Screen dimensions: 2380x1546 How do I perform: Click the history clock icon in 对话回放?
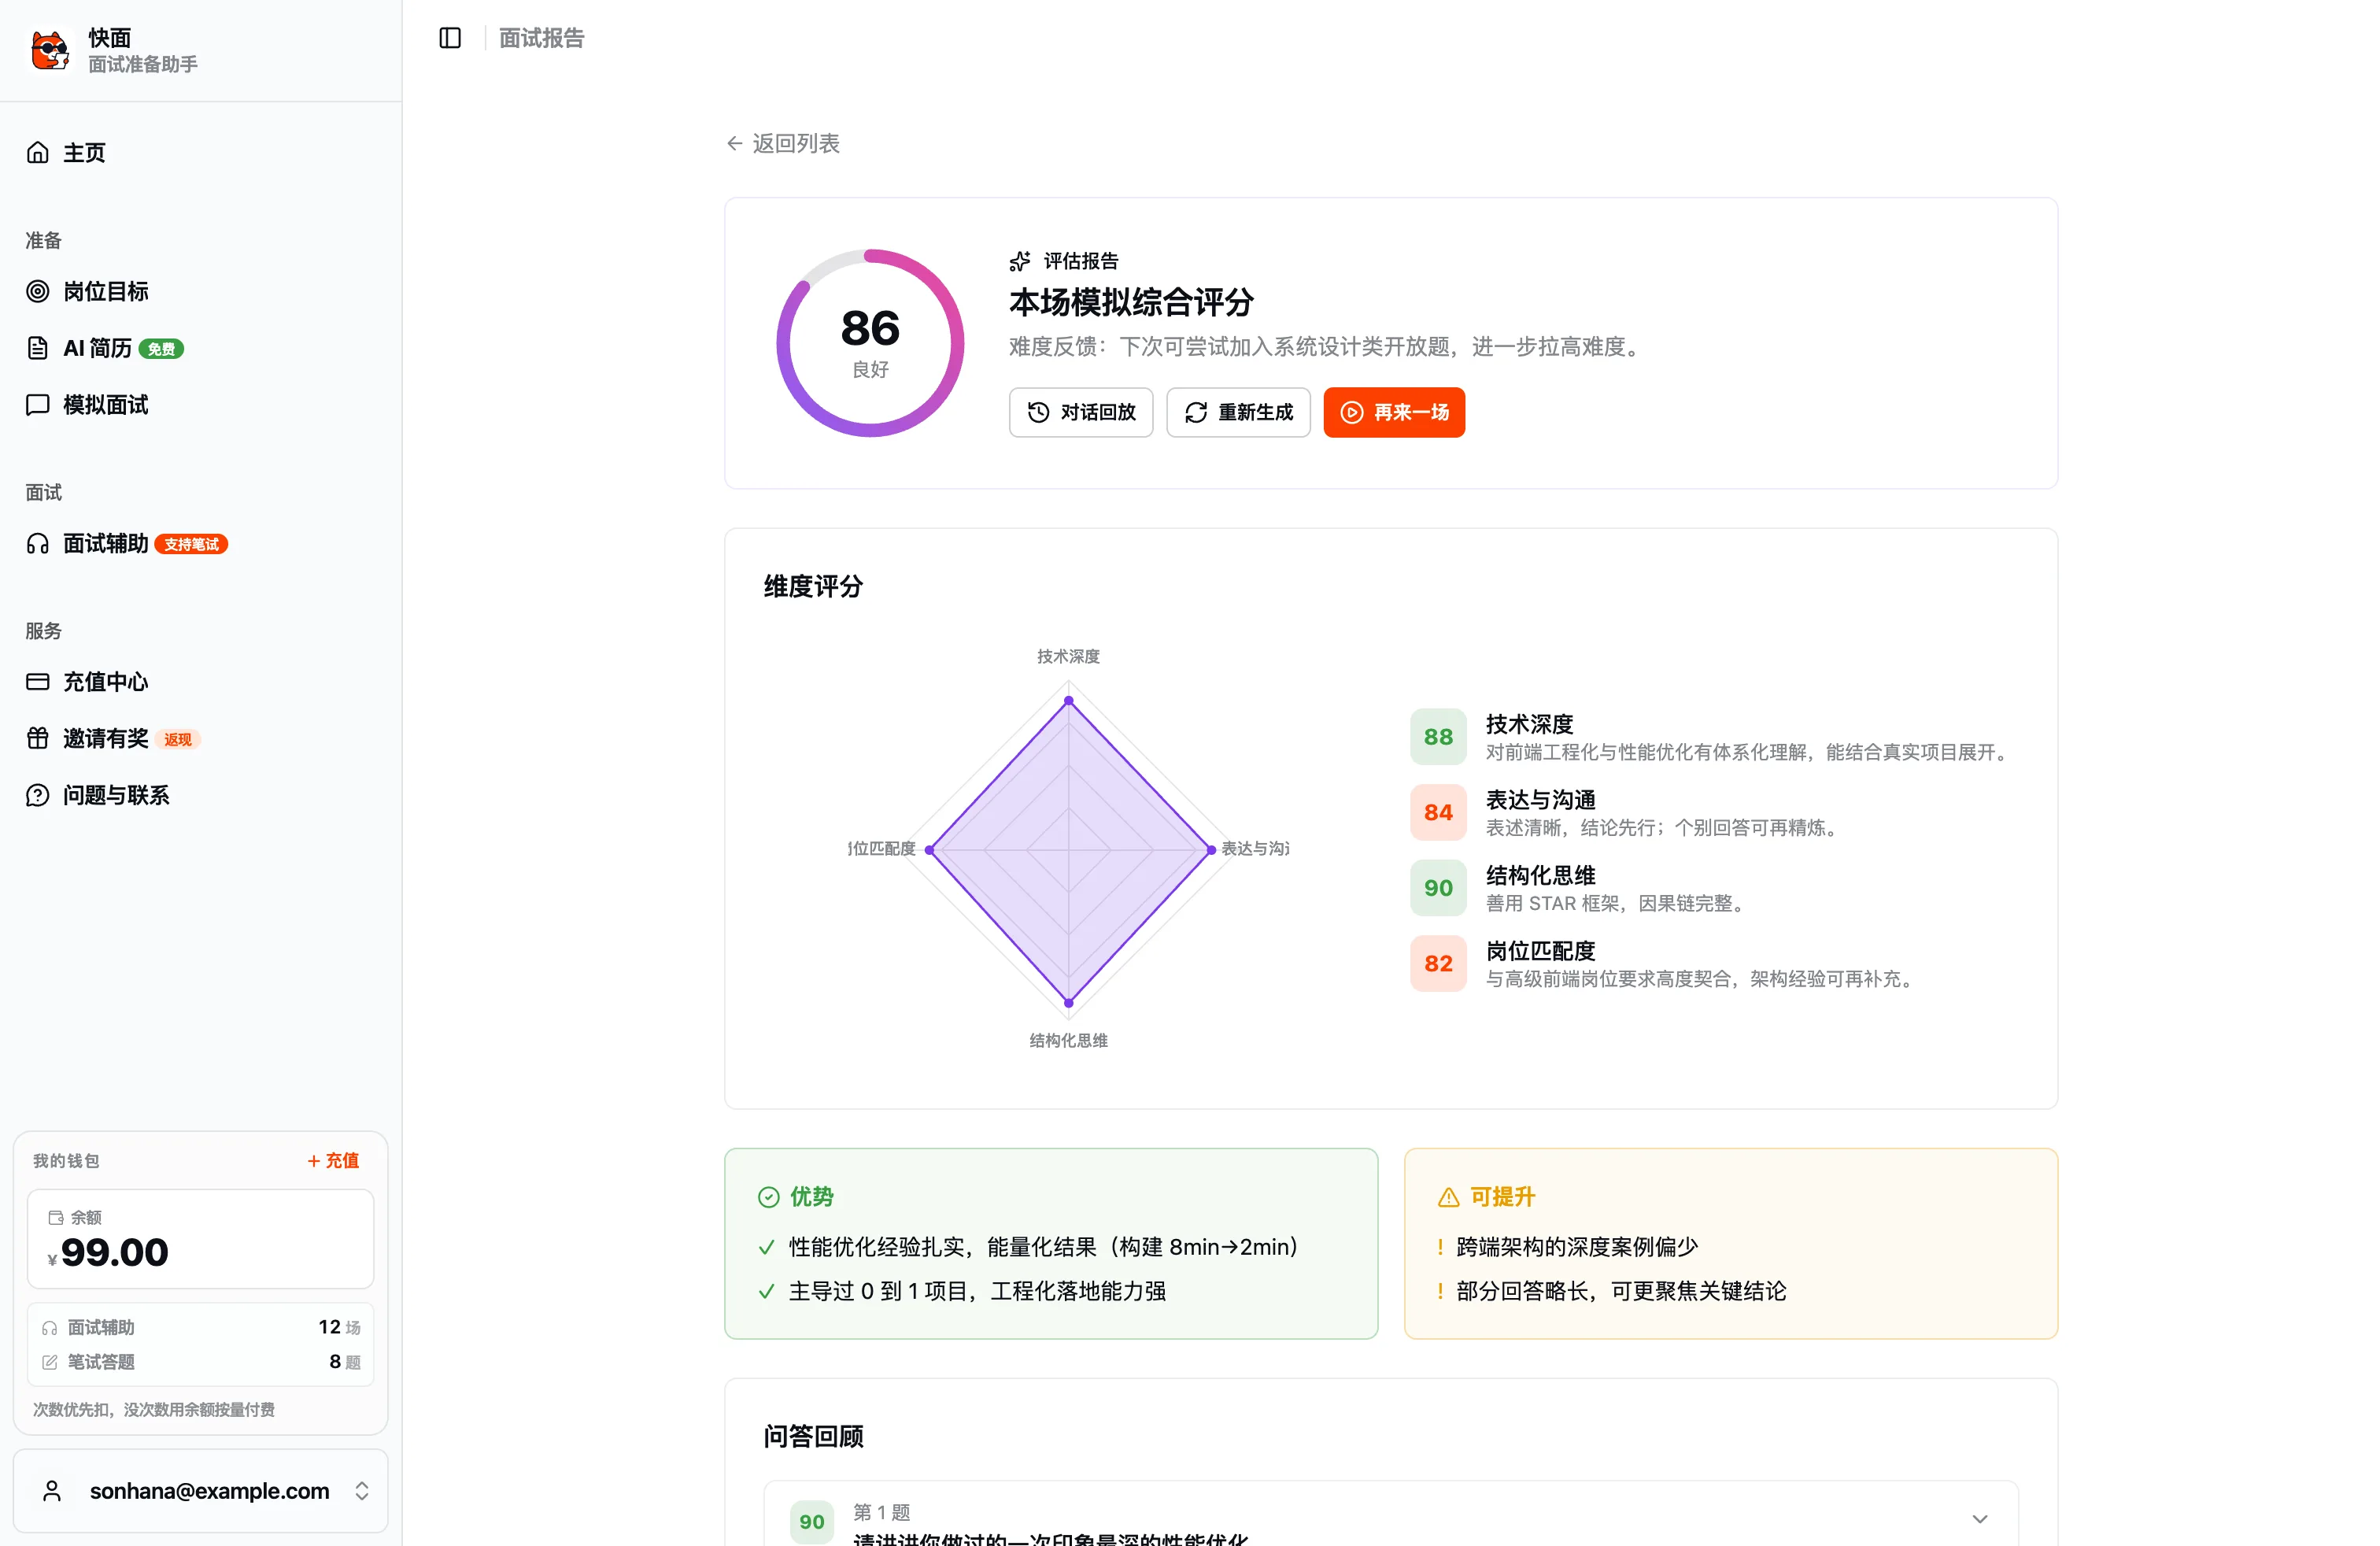(1039, 412)
